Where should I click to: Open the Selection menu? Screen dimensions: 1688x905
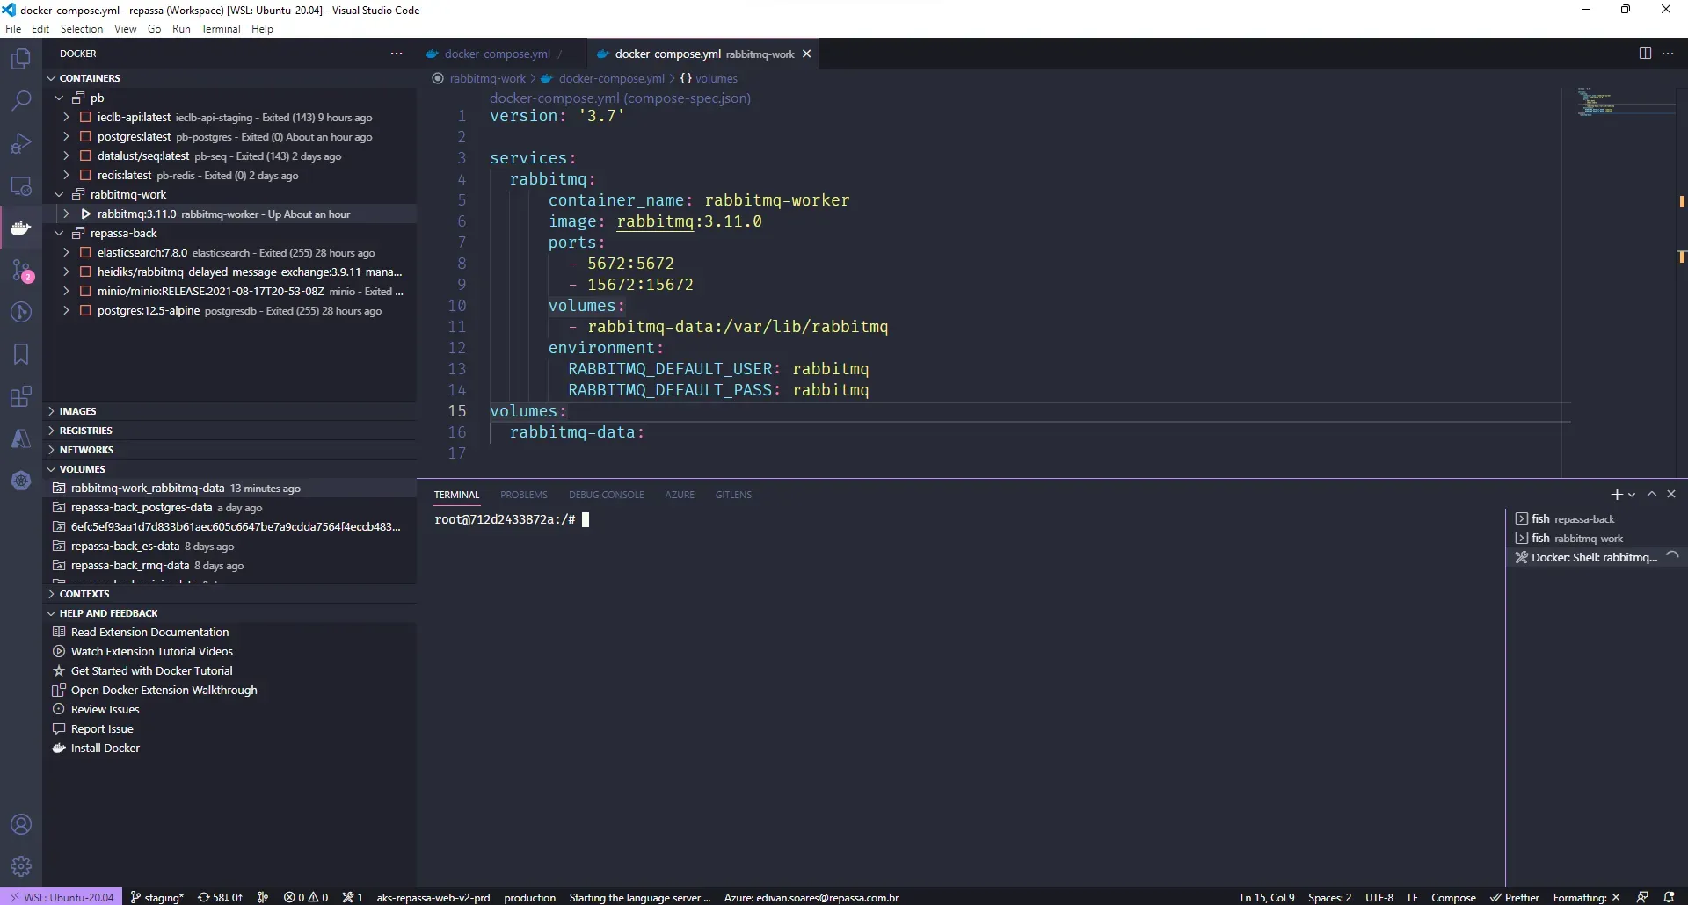(82, 29)
